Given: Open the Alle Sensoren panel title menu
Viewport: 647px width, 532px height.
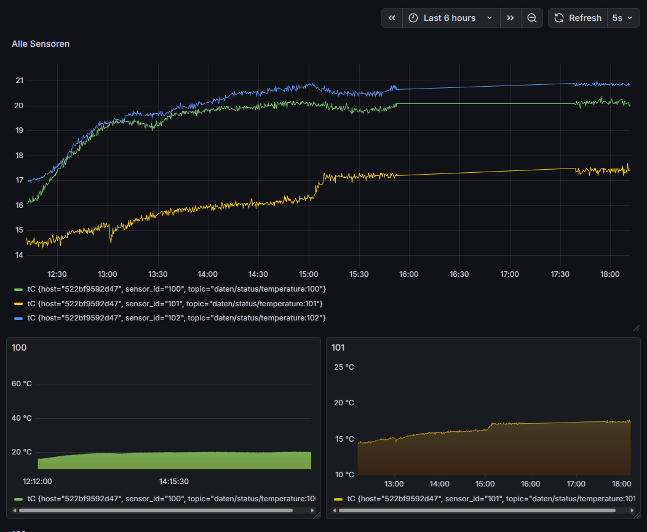Looking at the screenshot, I should [x=41, y=44].
